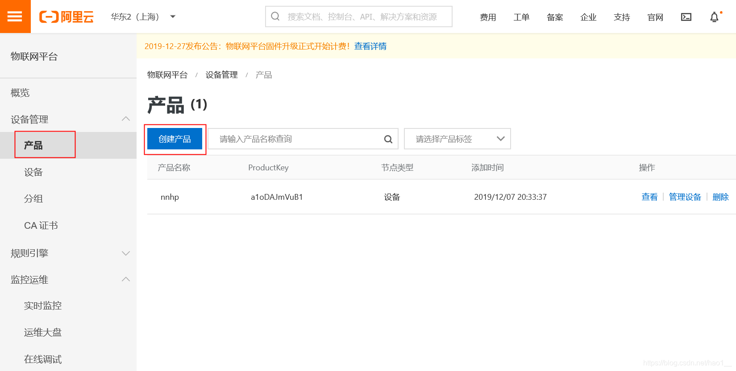Click the 产品名称 column header
736x371 pixels.
coord(174,168)
